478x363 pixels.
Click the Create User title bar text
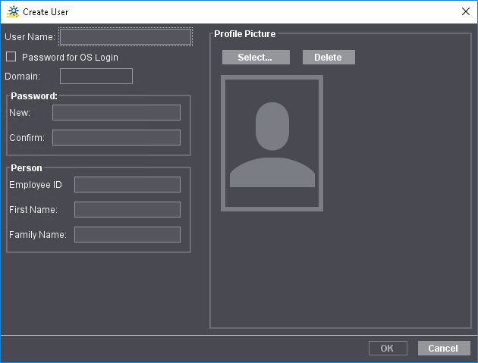(46, 12)
